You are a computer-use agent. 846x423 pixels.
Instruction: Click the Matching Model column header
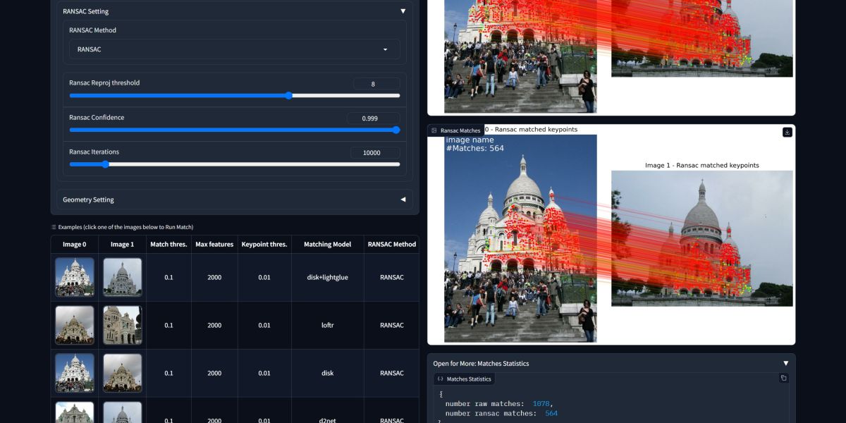[x=326, y=244]
